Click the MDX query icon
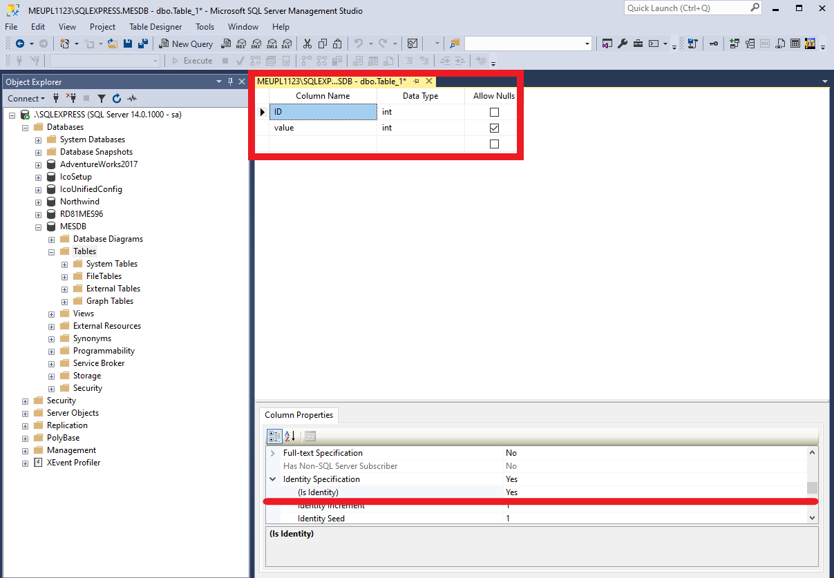This screenshot has width=834, height=578. [240, 44]
